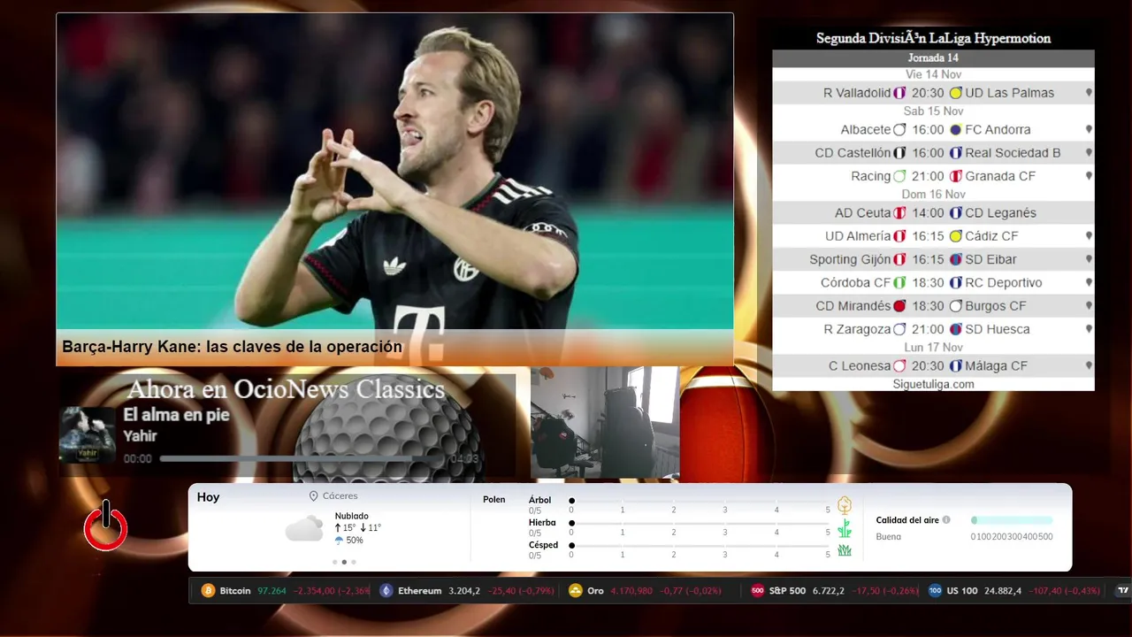Click the Cáceres location name
Viewport: 1132px width, 637px height.
point(340,496)
